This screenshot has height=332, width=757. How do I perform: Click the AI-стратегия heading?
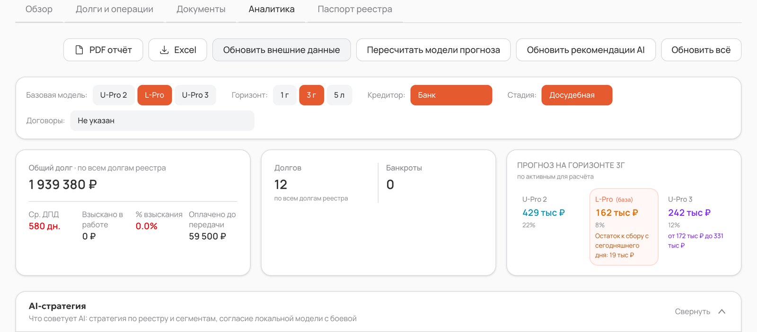pyautogui.click(x=57, y=306)
